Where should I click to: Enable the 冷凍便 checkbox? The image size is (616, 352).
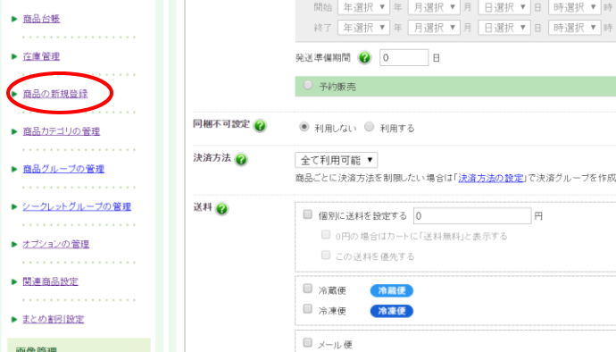pos(308,309)
